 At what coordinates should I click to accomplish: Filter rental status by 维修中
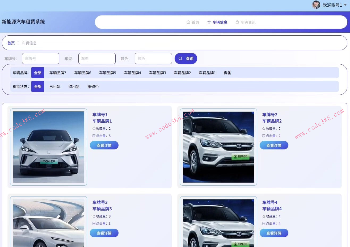pos(93,86)
